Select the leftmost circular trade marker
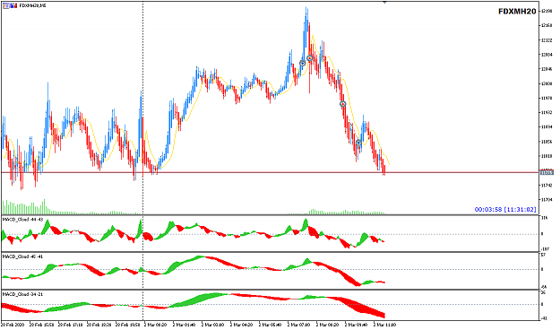 coord(302,64)
